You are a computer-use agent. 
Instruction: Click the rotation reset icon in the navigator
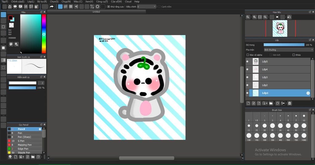277,17
